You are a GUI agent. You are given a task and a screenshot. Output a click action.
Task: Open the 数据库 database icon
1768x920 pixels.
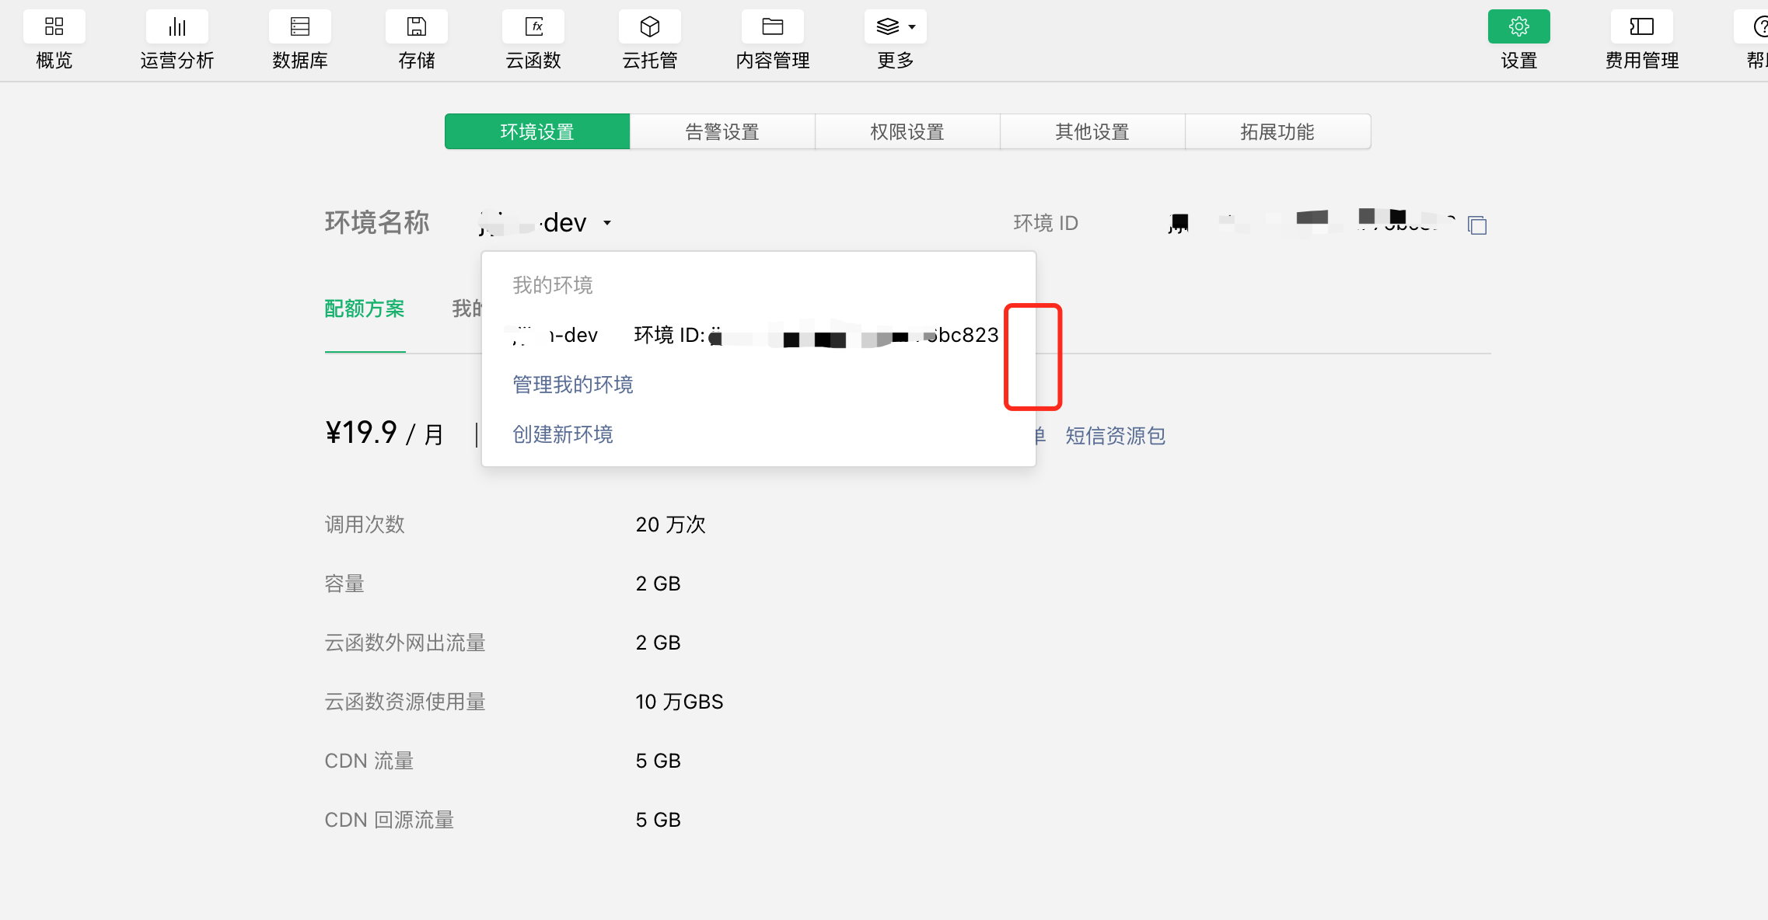point(299,27)
